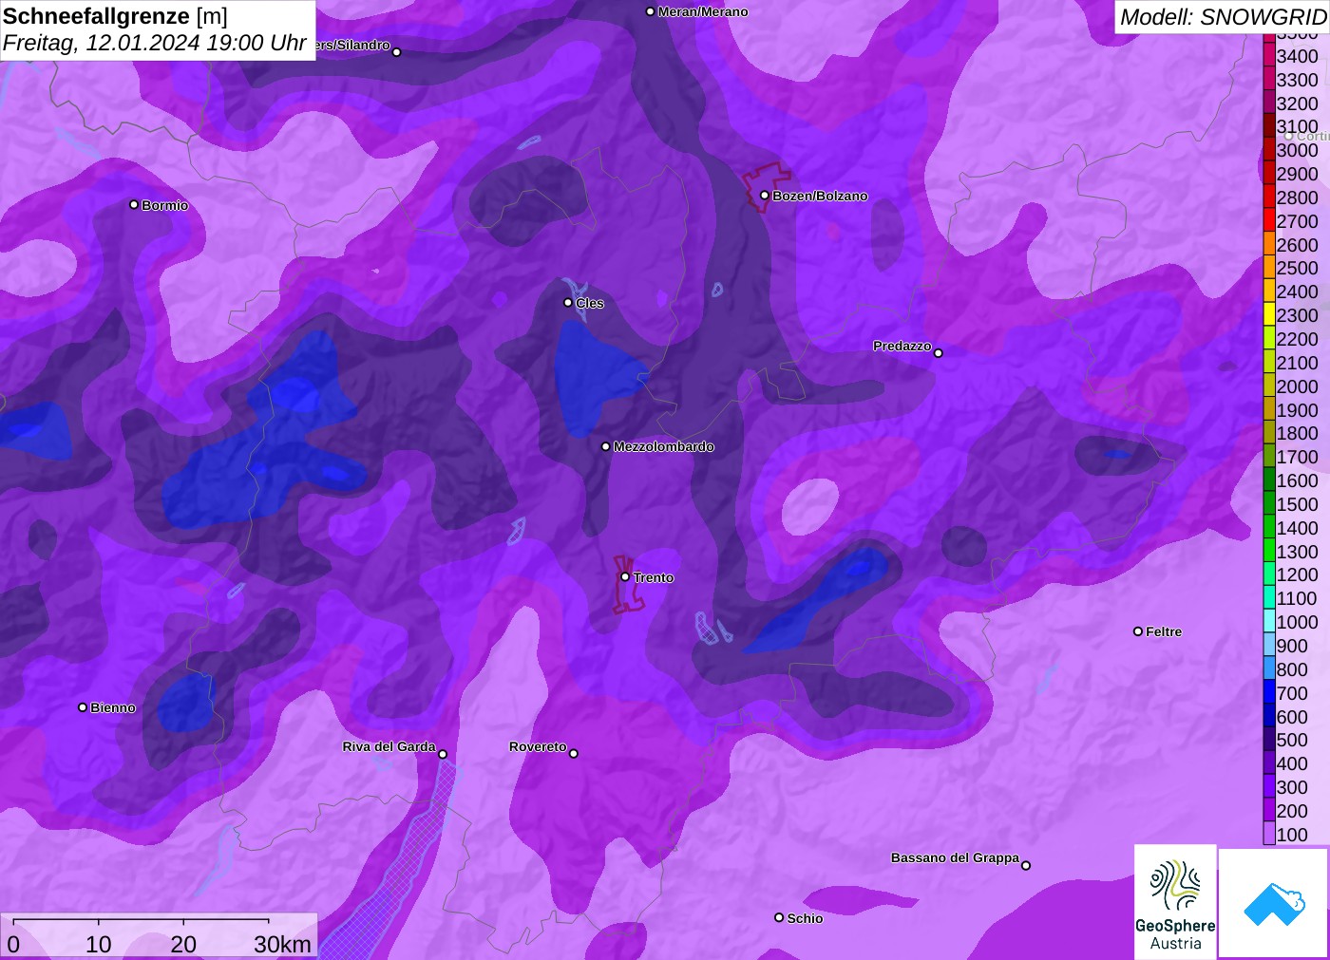Click the legend value 2100
This screenshot has width=1330, height=960.
(1297, 363)
